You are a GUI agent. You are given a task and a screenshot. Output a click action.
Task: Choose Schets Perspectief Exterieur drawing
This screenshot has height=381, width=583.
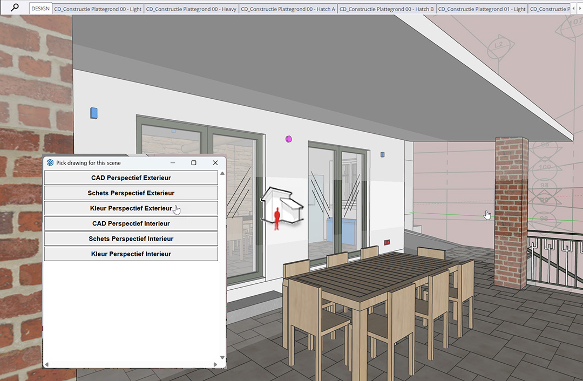[x=131, y=193]
